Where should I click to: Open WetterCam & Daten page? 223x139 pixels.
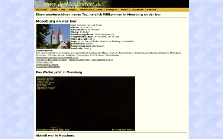click(x=91, y=10)
